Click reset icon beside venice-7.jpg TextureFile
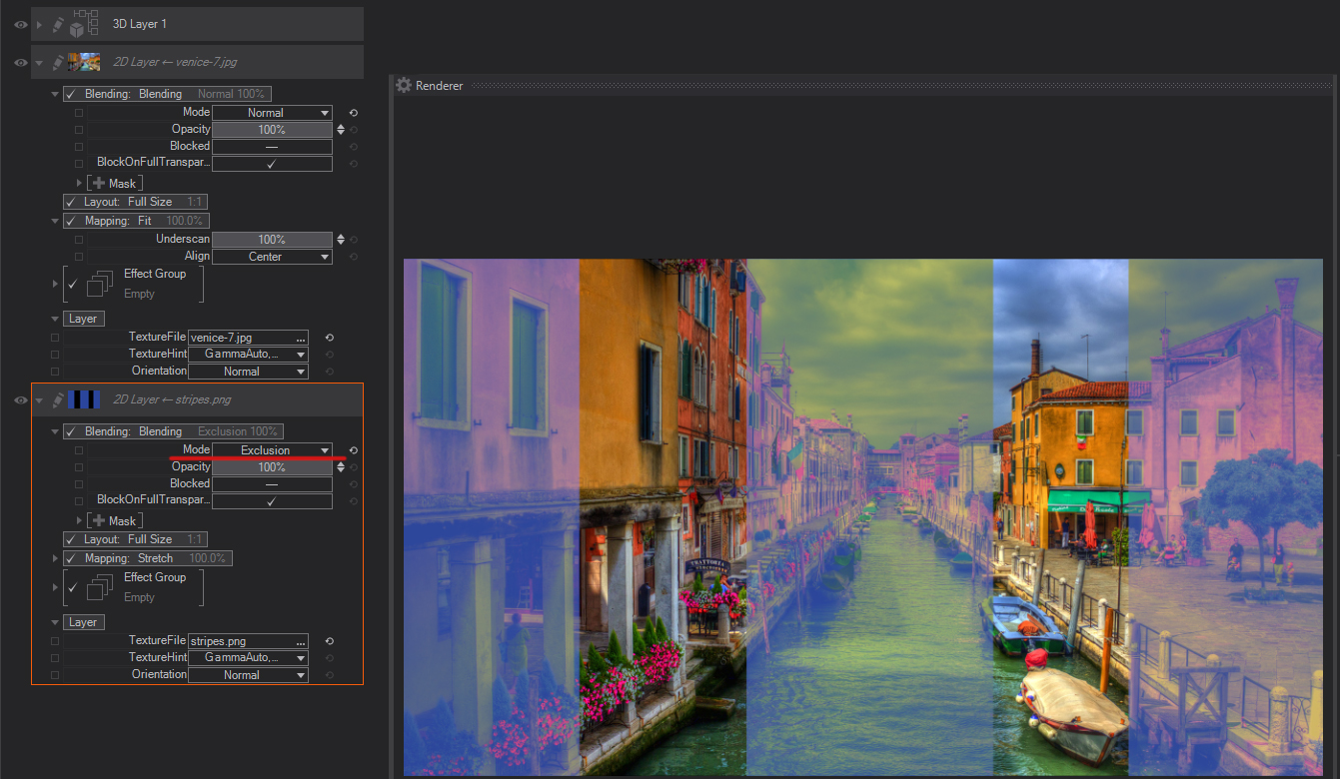 [329, 338]
